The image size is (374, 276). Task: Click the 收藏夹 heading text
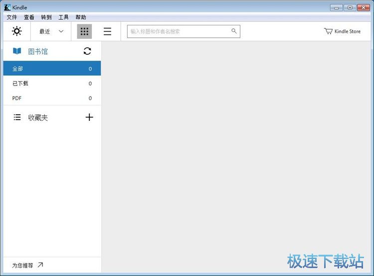pyautogui.click(x=38, y=117)
